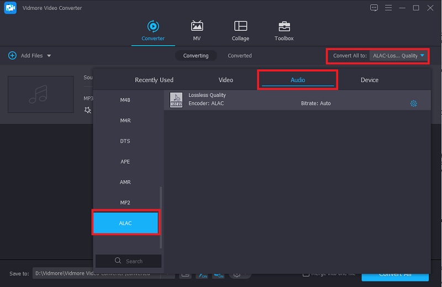Image resolution: width=442 pixels, height=287 pixels.
Task: Switch to the Recently Used tab
Action: coord(154,80)
